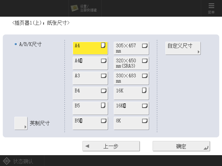The height and width of the screenshot is (166, 222).
Task: Select the A4 paper size
Action: (x=90, y=48)
